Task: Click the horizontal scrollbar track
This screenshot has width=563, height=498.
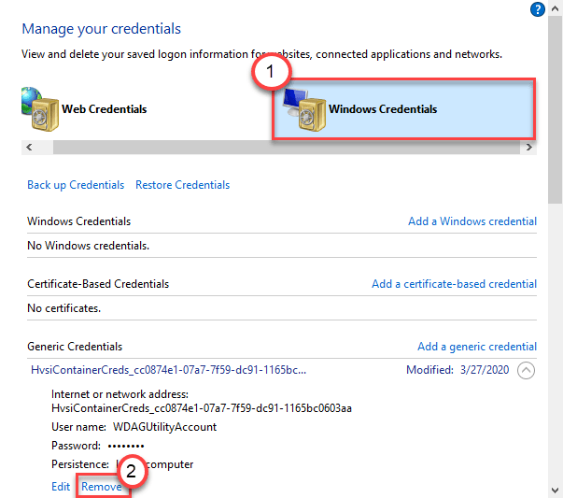Action: point(287,147)
